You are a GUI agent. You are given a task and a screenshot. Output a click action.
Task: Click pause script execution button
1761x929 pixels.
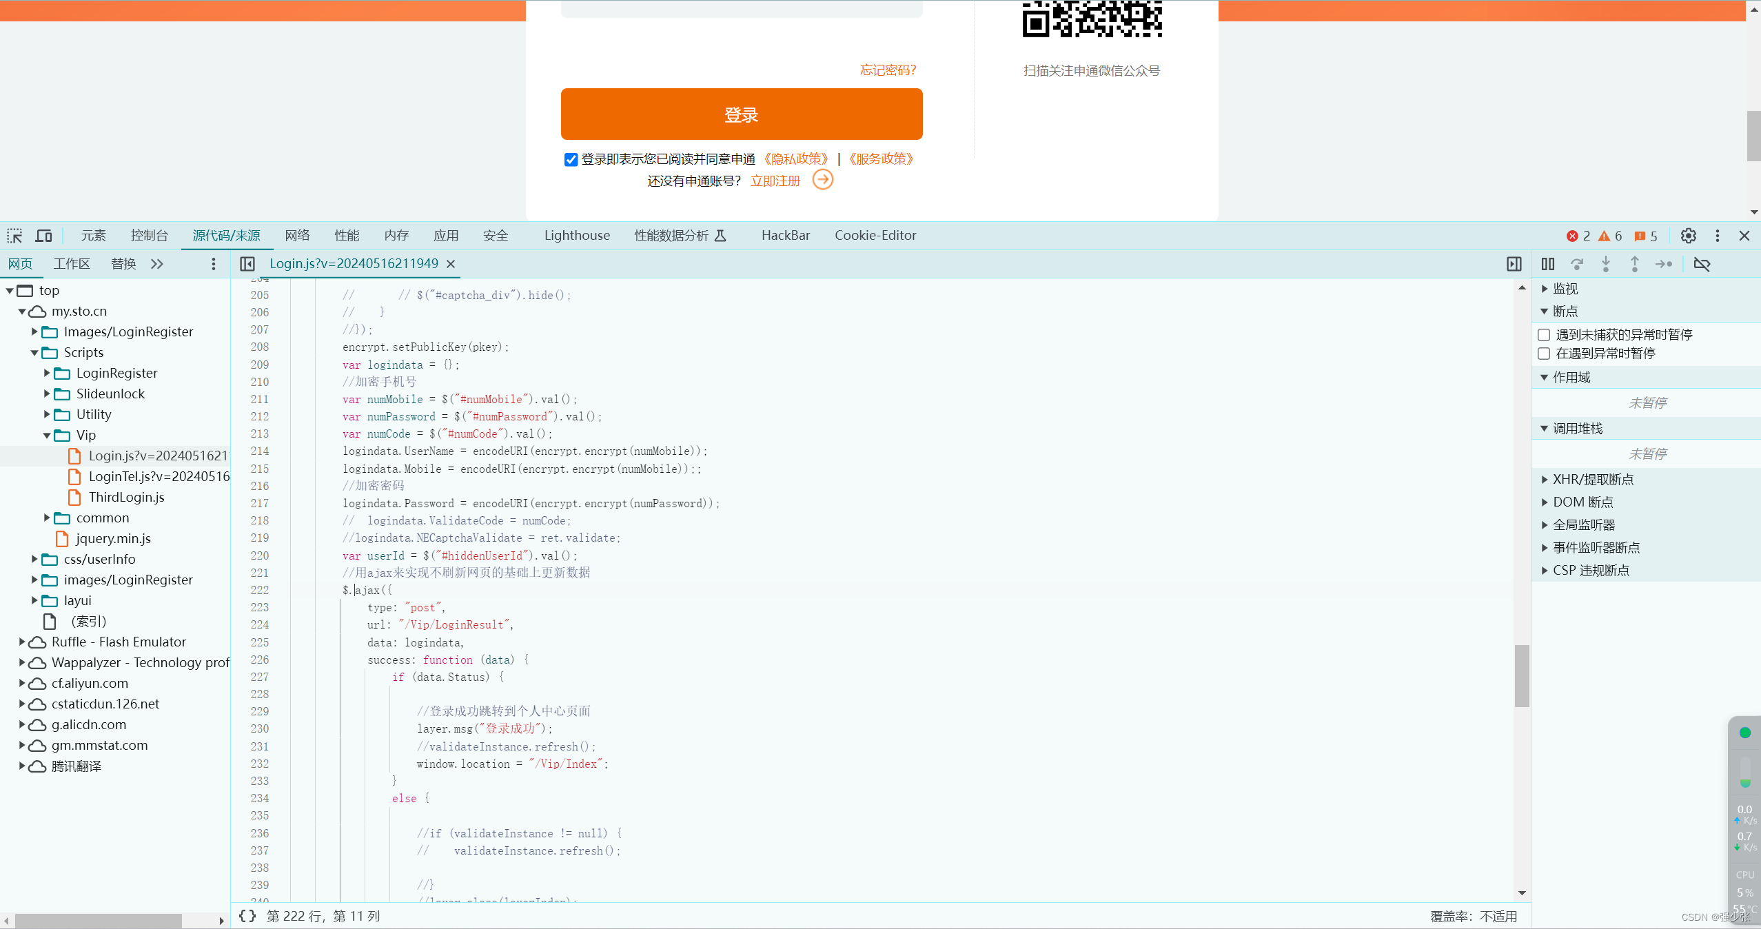click(1548, 264)
